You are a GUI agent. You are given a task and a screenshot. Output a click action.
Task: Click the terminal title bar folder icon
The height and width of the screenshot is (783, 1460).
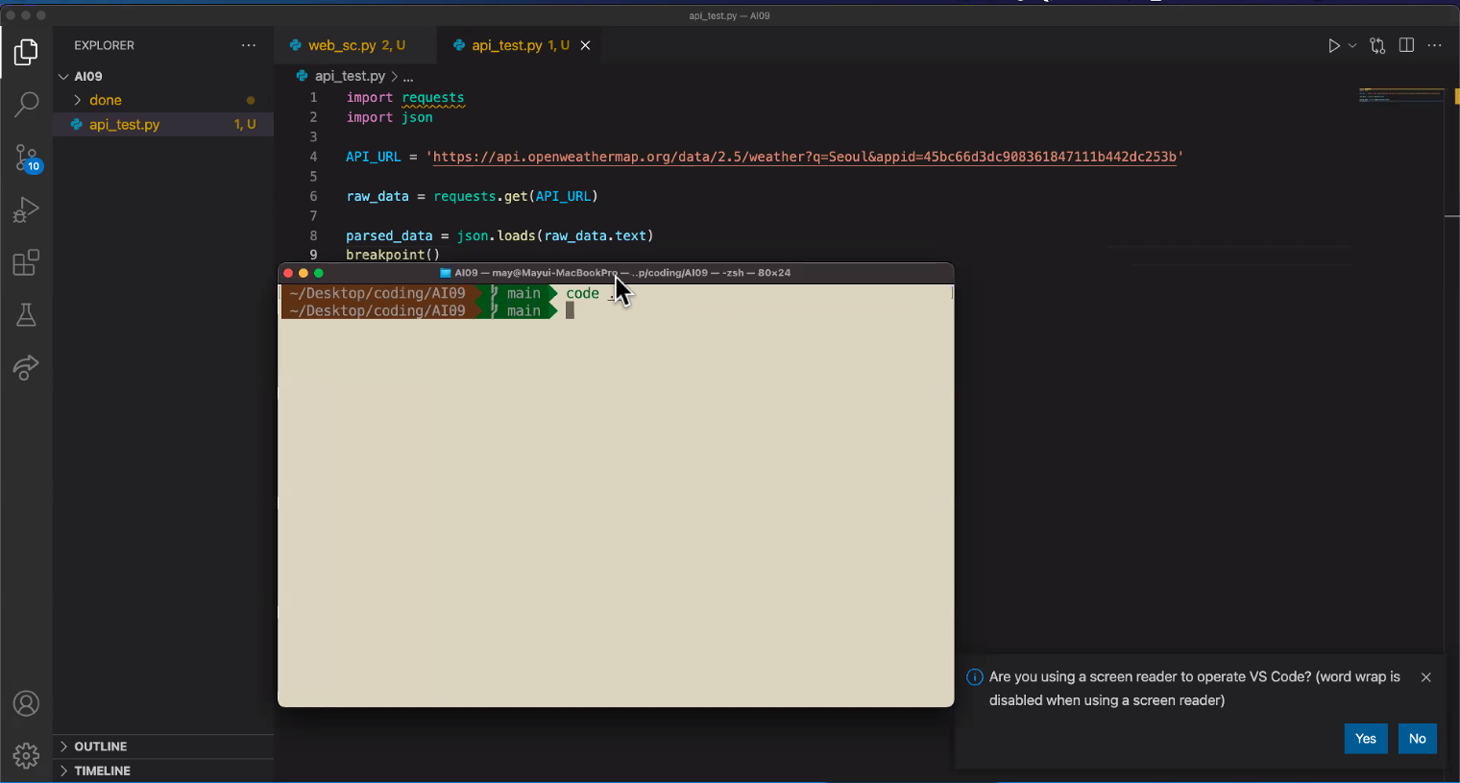[445, 273]
